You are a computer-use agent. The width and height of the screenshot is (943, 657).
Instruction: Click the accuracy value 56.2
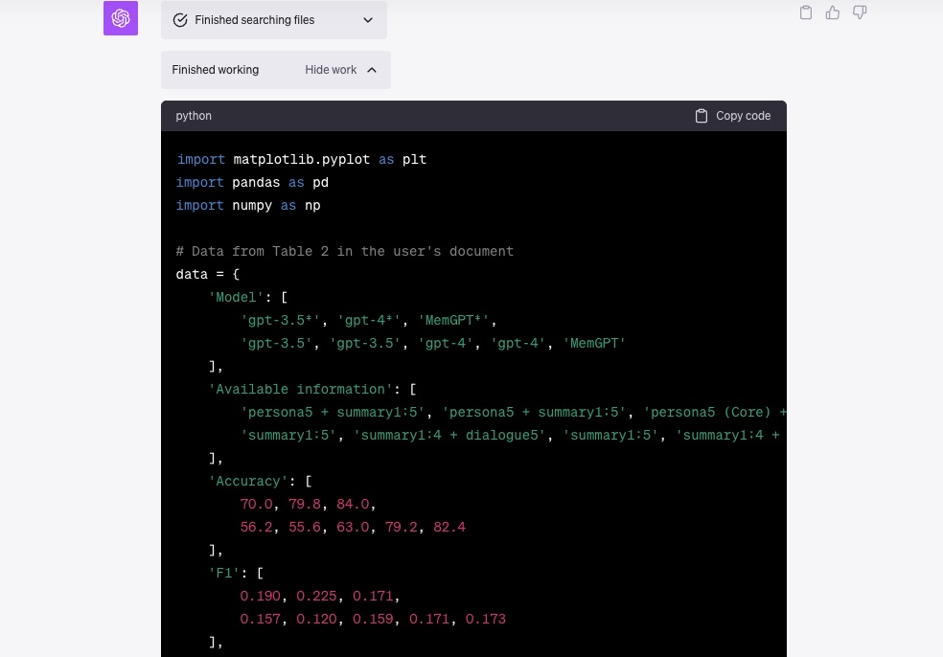click(x=256, y=527)
